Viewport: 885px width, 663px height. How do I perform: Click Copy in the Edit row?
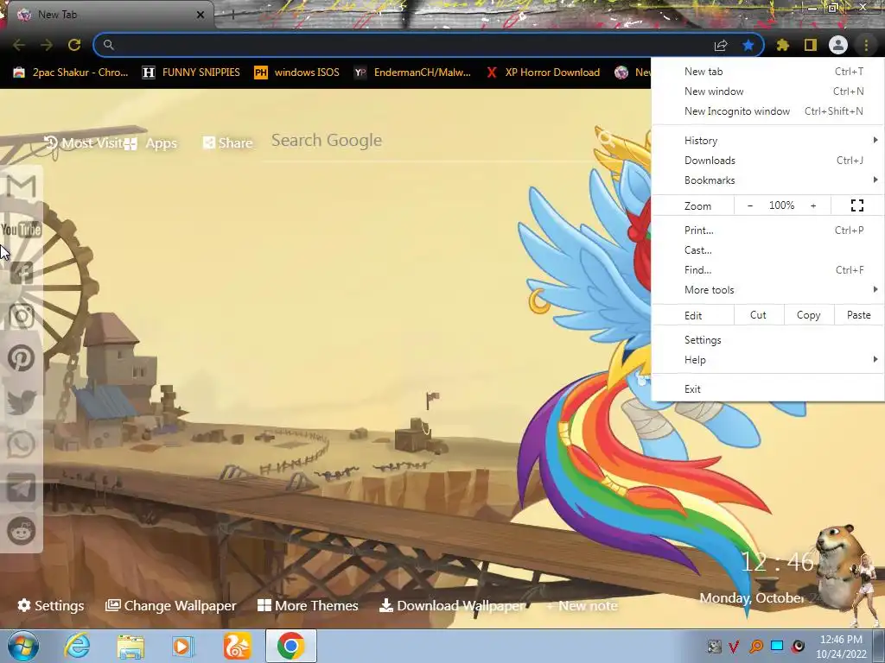point(808,315)
